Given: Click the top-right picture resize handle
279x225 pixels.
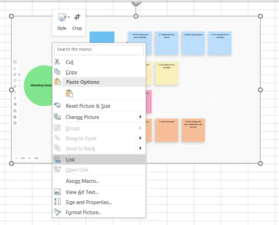Looking at the screenshot, I should [260, 16].
